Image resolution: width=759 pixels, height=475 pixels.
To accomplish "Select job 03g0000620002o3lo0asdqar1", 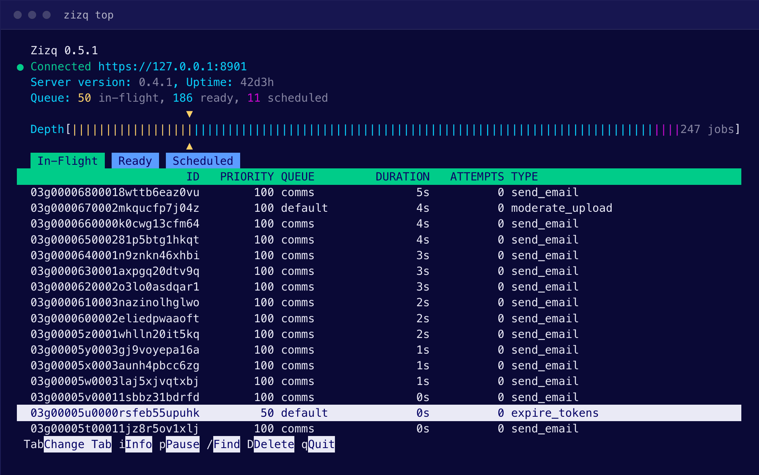I will [x=379, y=287].
